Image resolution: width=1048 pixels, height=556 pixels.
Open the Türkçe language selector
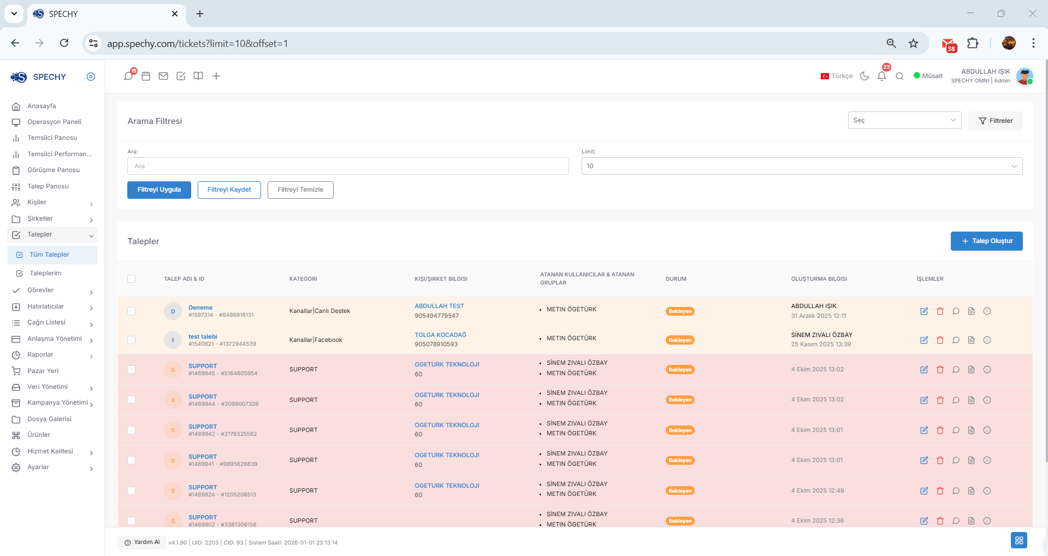point(836,76)
